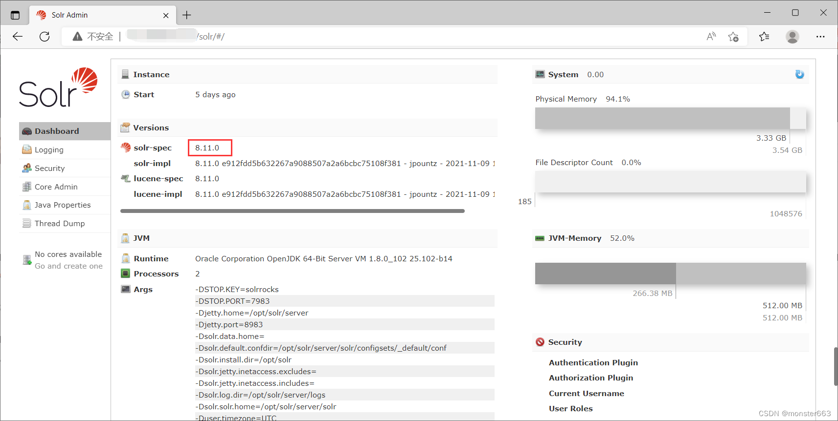Click the '5 days ago' start value

[215, 95]
